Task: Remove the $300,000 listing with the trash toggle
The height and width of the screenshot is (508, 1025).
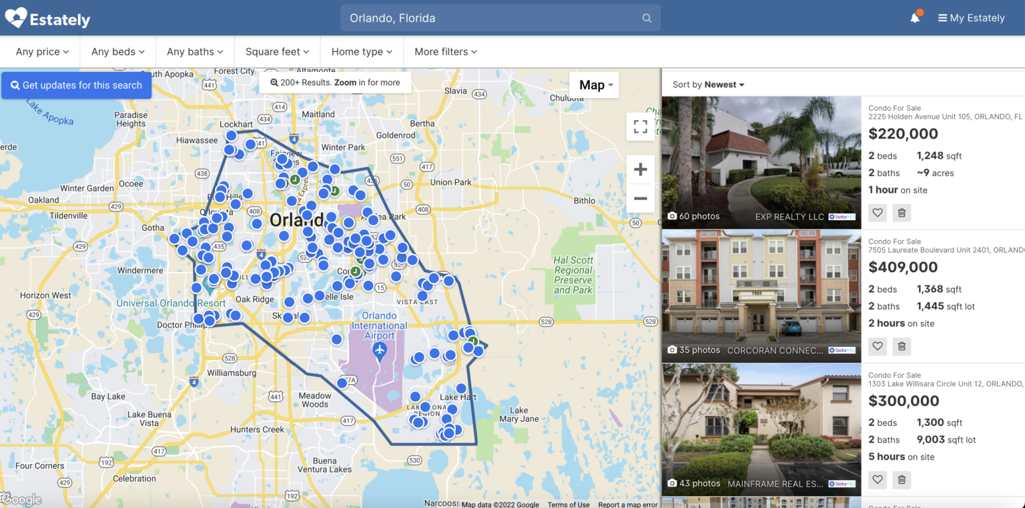Action: pyautogui.click(x=902, y=479)
